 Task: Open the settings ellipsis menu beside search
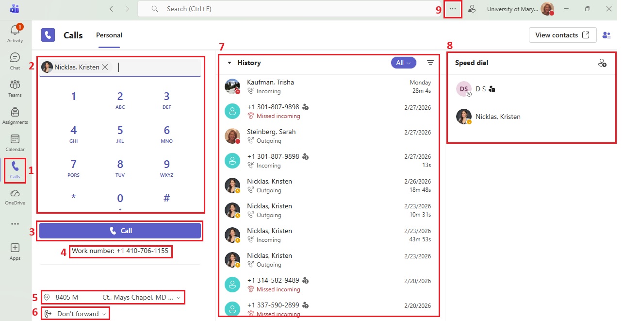(452, 8)
